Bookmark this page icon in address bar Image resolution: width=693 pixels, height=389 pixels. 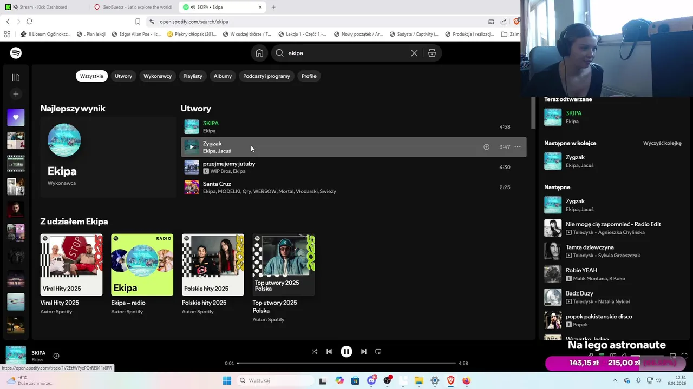138,22
